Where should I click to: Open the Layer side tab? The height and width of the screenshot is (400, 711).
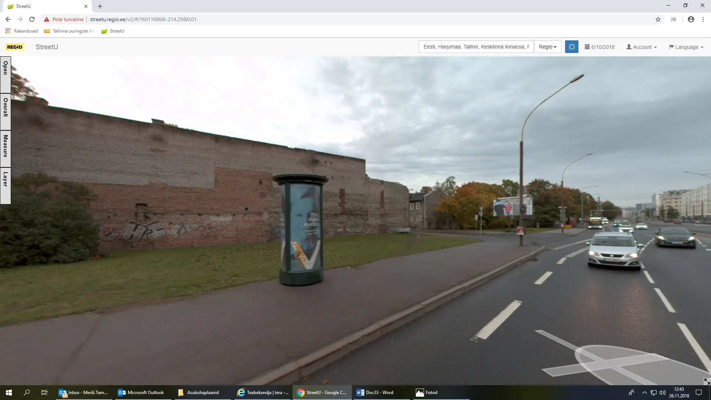(6, 185)
